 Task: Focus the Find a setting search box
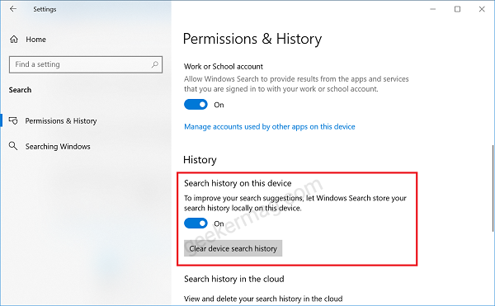(x=86, y=64)
